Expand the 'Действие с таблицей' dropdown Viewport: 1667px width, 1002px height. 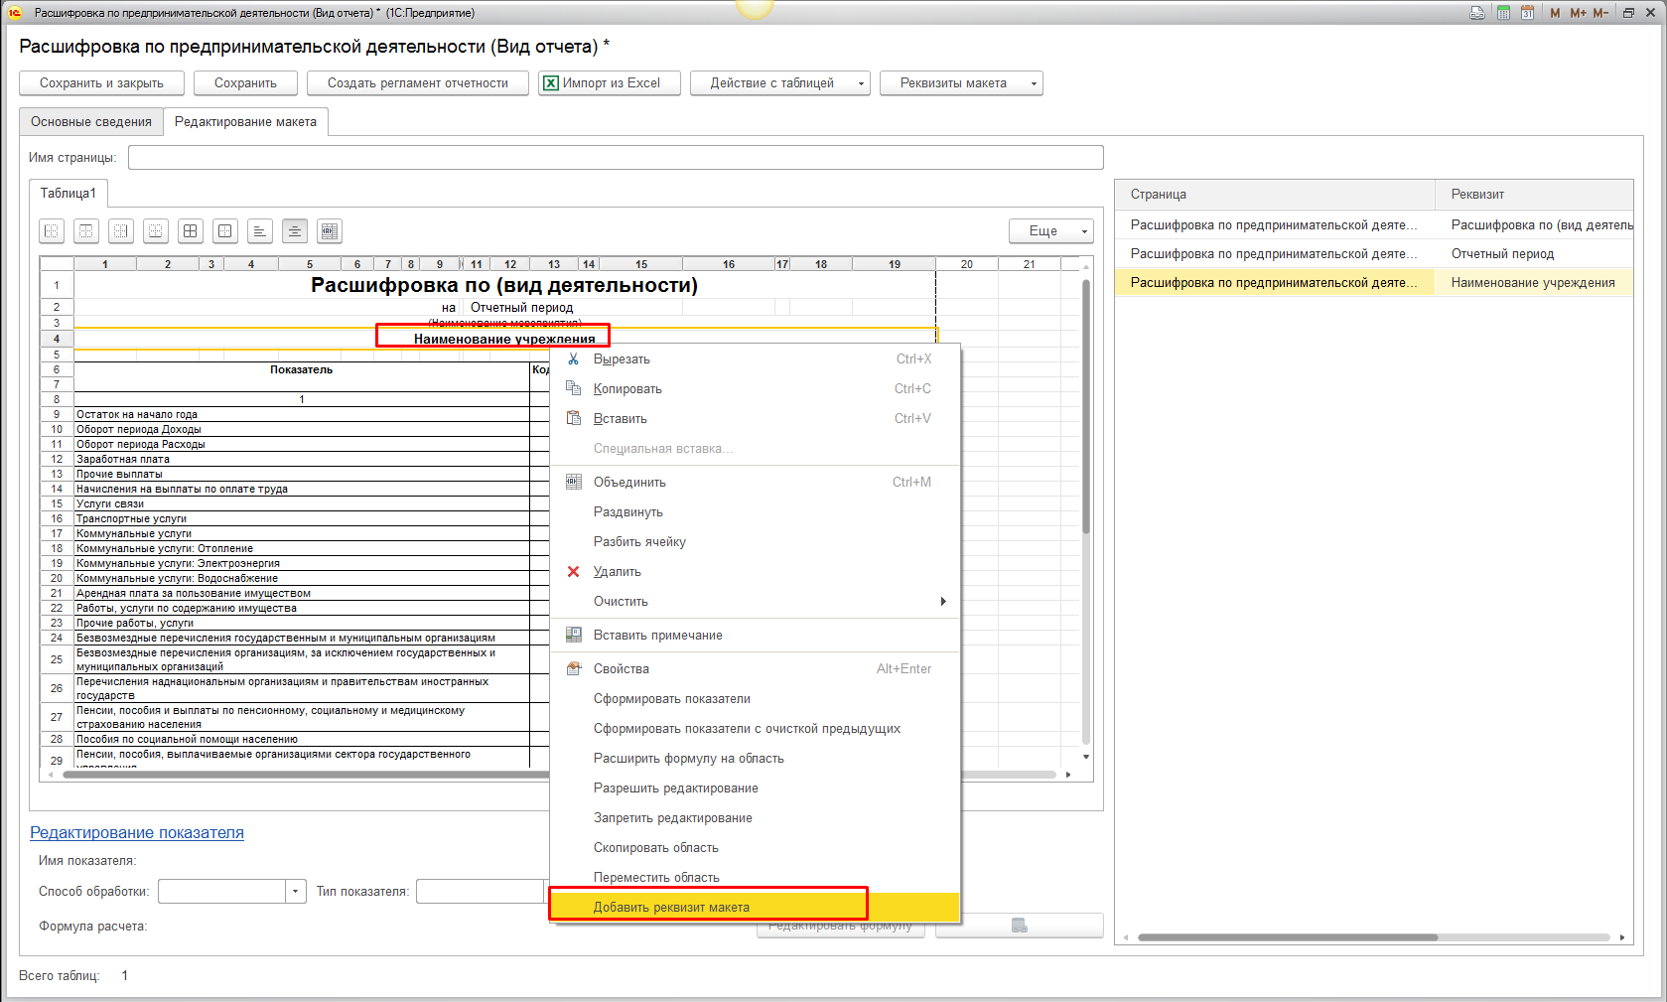[x=779, y=83]
